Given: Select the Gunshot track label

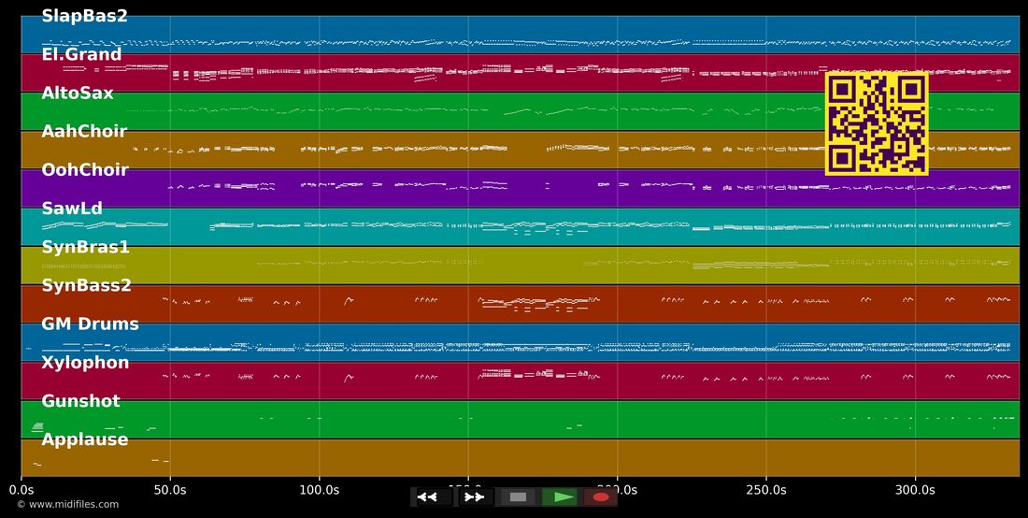Looking at the screenshot, I should click(x=80, y=401).
